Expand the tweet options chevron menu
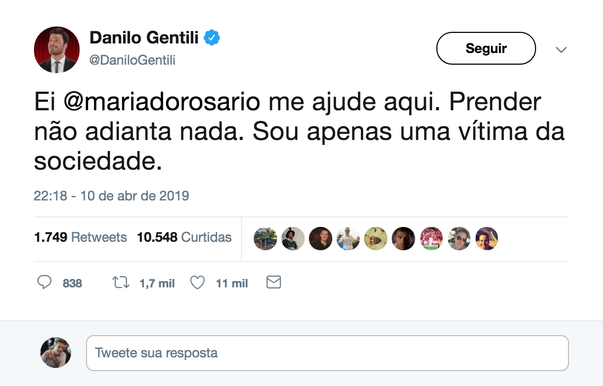Viewport: 603px width, 386px height. (x=561, y=50)
